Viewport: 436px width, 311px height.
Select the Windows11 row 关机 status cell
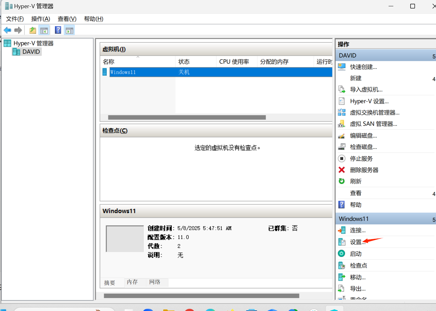[184, 72]
